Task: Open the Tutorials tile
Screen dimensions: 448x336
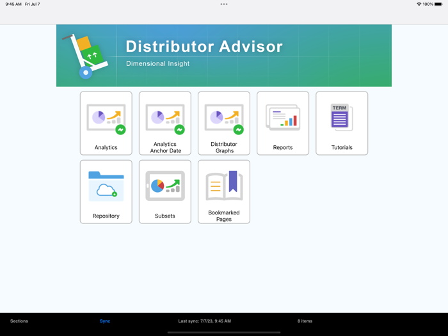Action: (342, 123)
